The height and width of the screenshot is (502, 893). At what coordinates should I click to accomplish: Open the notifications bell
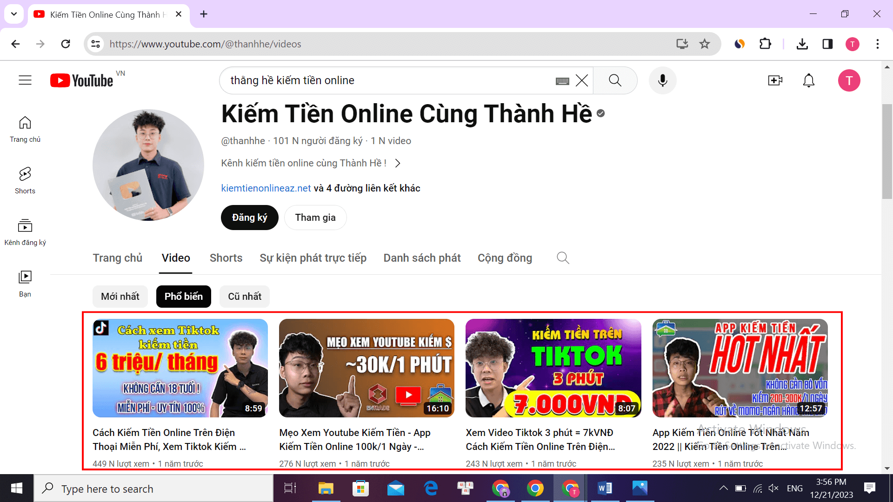click(x=809, y=80)
